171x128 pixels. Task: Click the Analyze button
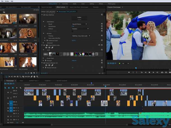coord(79,17)
